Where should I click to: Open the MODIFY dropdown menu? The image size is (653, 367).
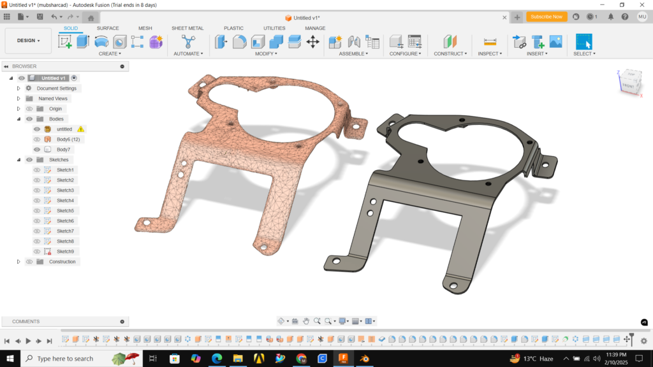coord(267,54)
